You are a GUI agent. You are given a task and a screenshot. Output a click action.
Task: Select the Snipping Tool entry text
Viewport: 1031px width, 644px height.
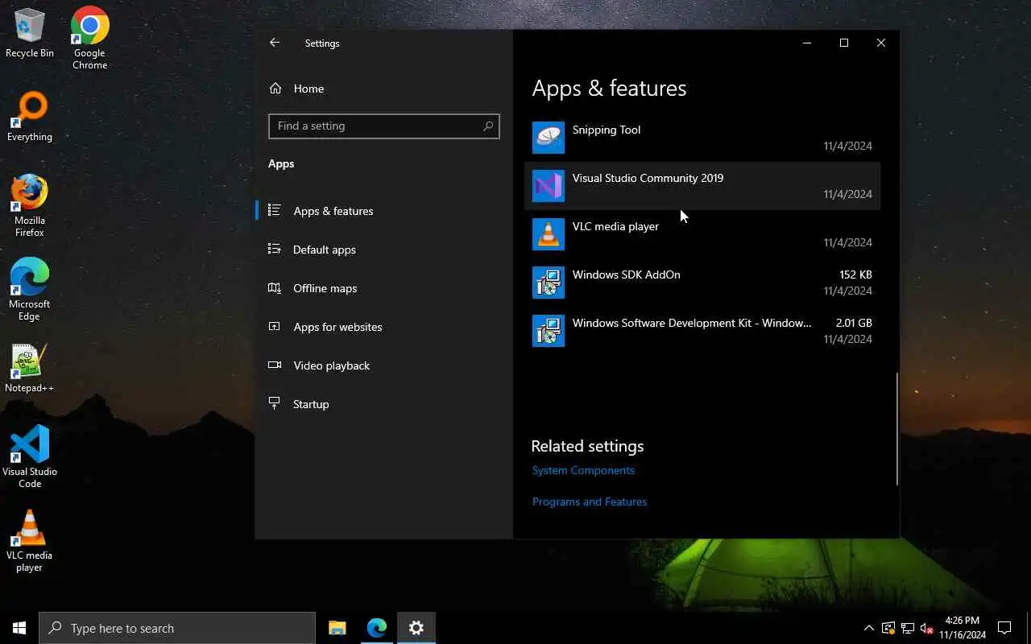point(607,130)
